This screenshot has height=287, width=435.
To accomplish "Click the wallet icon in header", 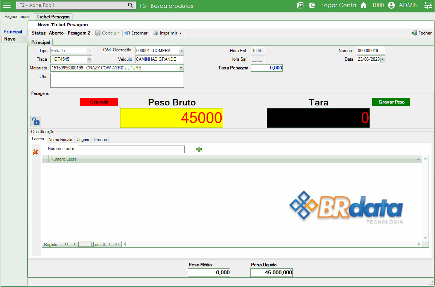I will coord(312,5).
